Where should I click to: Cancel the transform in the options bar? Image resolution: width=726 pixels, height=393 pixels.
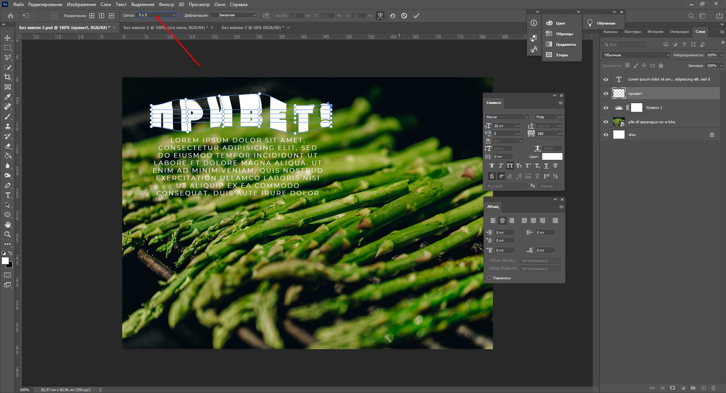click(x=404, y=16)
